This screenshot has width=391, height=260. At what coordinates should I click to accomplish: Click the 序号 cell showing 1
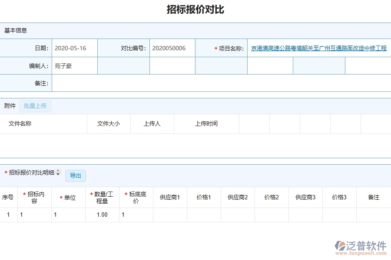point(9,214)
